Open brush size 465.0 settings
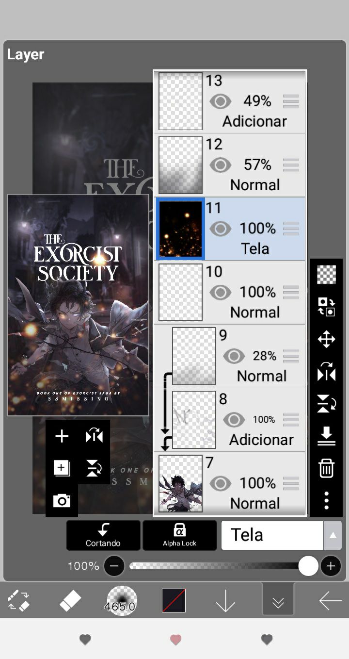 click(x=122, y=601)
